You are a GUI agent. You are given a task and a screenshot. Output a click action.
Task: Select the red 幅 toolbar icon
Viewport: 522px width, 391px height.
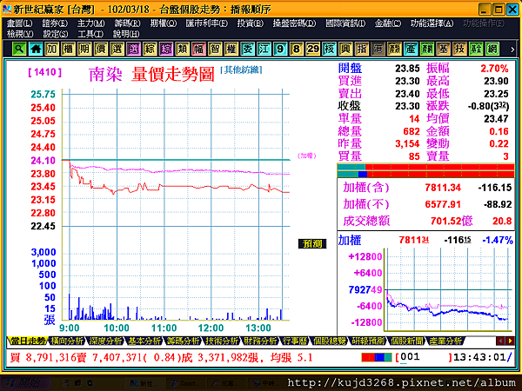pos(198,50)
